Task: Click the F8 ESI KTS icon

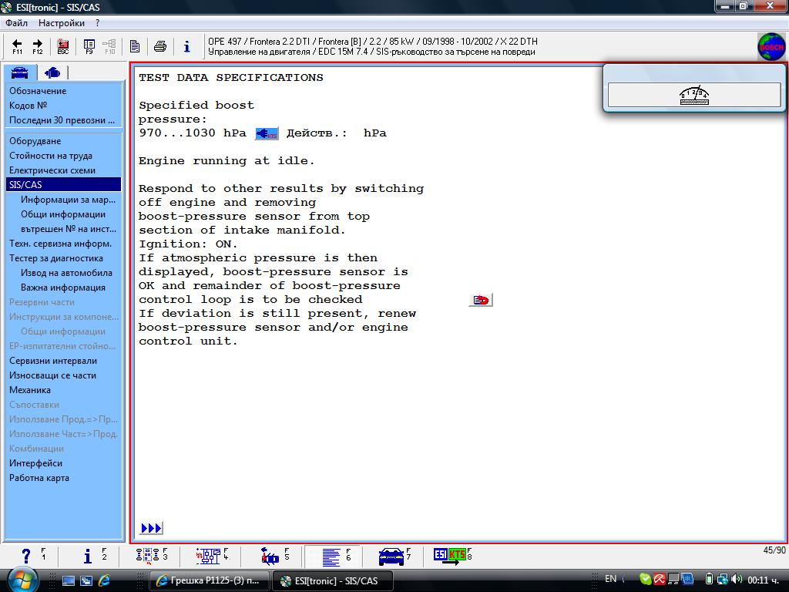Action: pyautogui.click(x=453, y=556)
